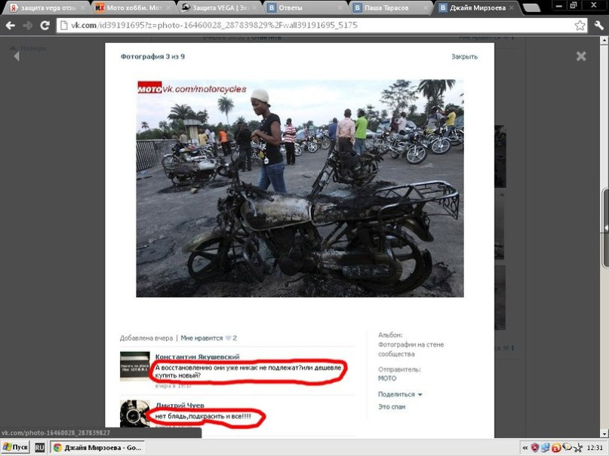Open a new browser tab
This screenshot has height=456, width=609.
click(x=531, y=8)
